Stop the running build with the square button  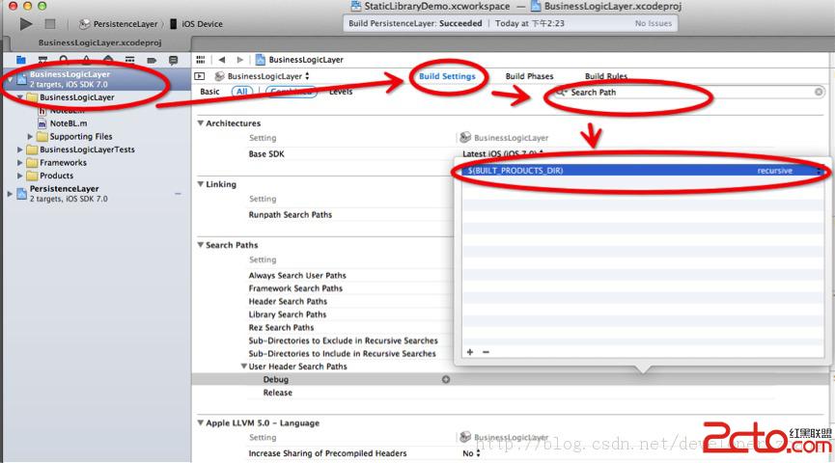click(50, 24)
